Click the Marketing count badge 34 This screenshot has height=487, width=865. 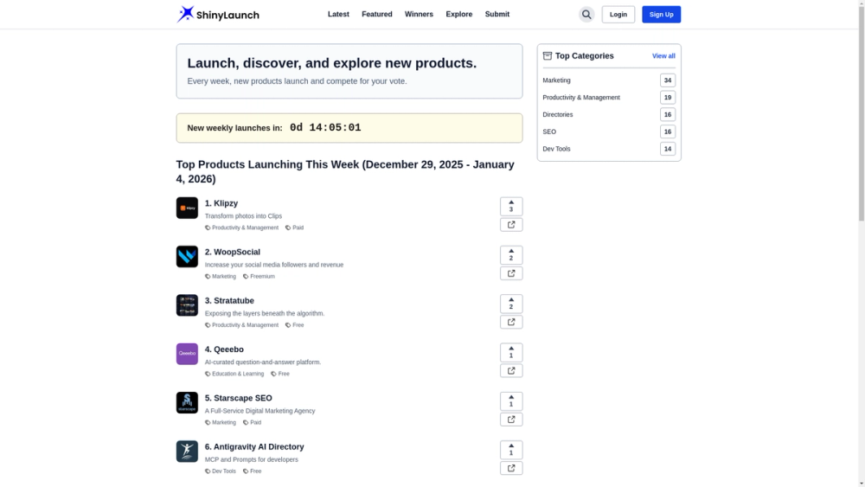[x=668, y=80]
